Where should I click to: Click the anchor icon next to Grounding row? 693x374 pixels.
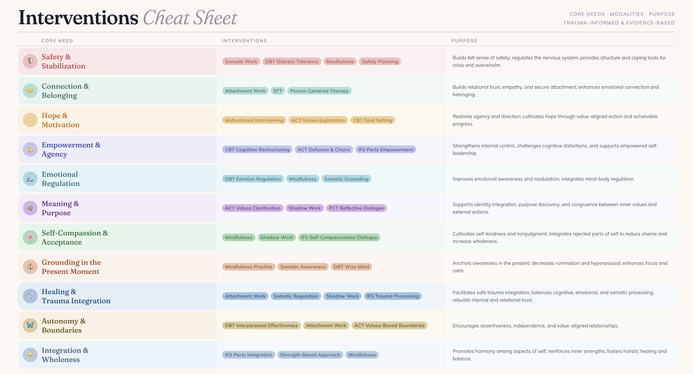click(x=30, y=267)
